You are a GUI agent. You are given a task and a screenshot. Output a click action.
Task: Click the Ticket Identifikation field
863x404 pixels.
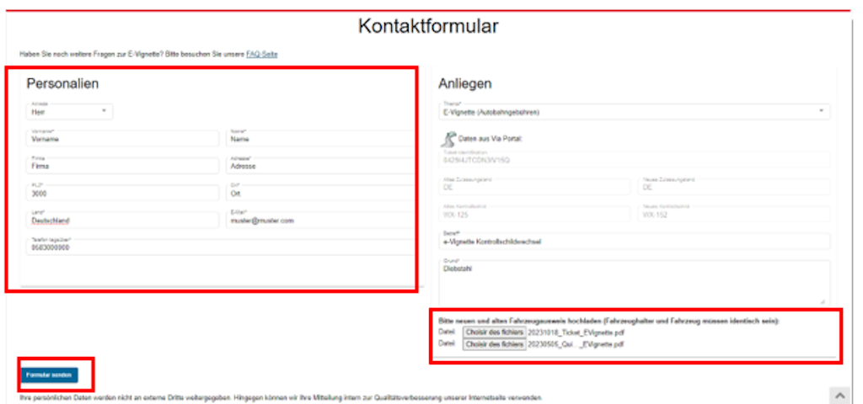(634, 160)
